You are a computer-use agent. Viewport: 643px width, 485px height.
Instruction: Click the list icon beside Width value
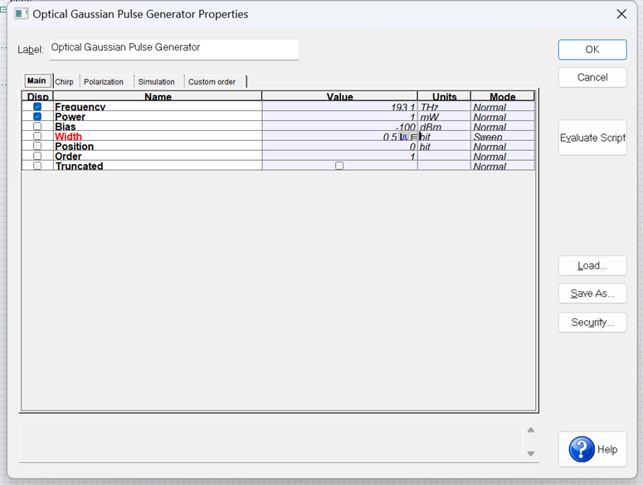[x=413, y=137]
